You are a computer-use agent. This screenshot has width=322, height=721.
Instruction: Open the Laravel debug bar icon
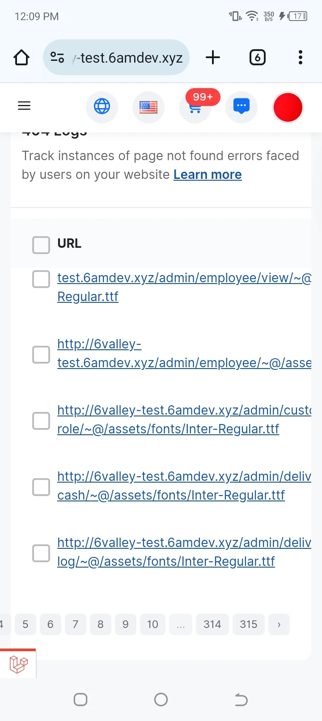tap(18, 664)
